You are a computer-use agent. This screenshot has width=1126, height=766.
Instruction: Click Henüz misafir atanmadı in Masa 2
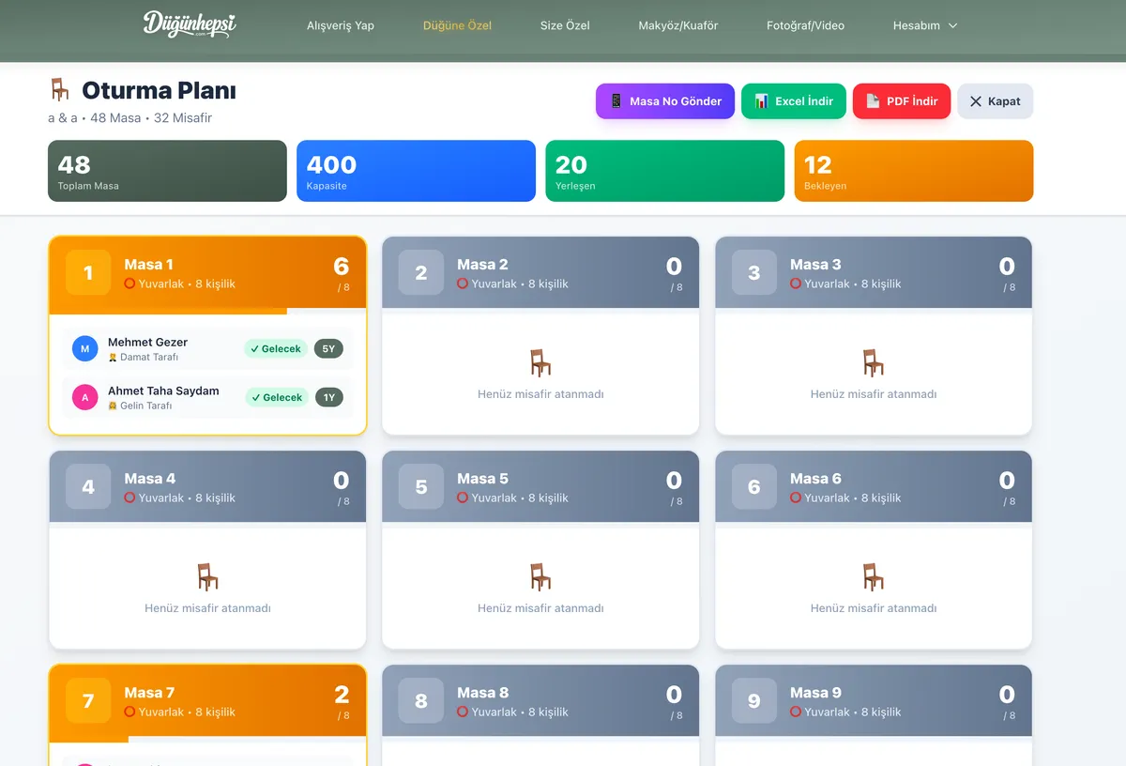tap(540, 394)
